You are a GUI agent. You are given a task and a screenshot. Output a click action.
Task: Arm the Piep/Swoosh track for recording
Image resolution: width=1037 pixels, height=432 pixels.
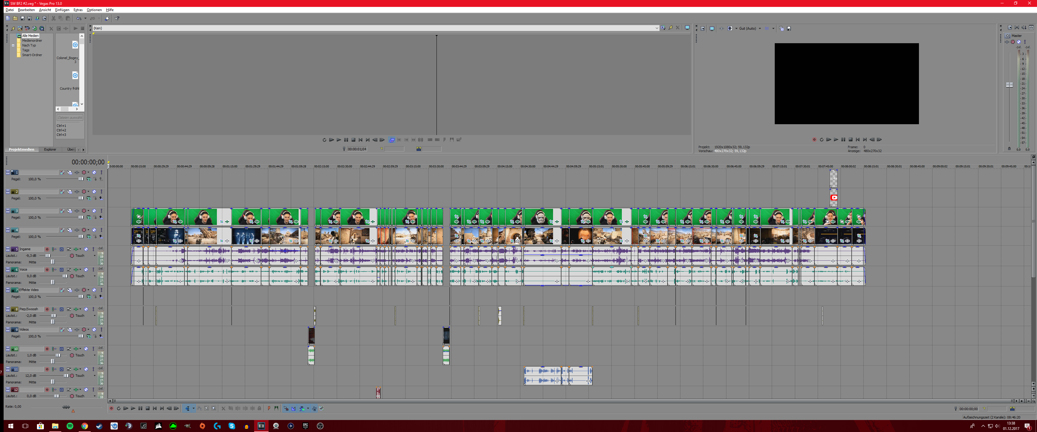point(47,309)
